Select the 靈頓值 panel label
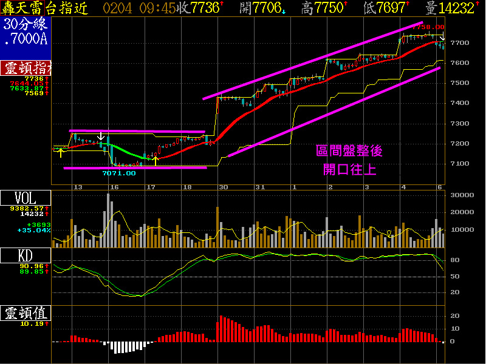The height and width of the screenshot is (364, 486). click(26, 314)
